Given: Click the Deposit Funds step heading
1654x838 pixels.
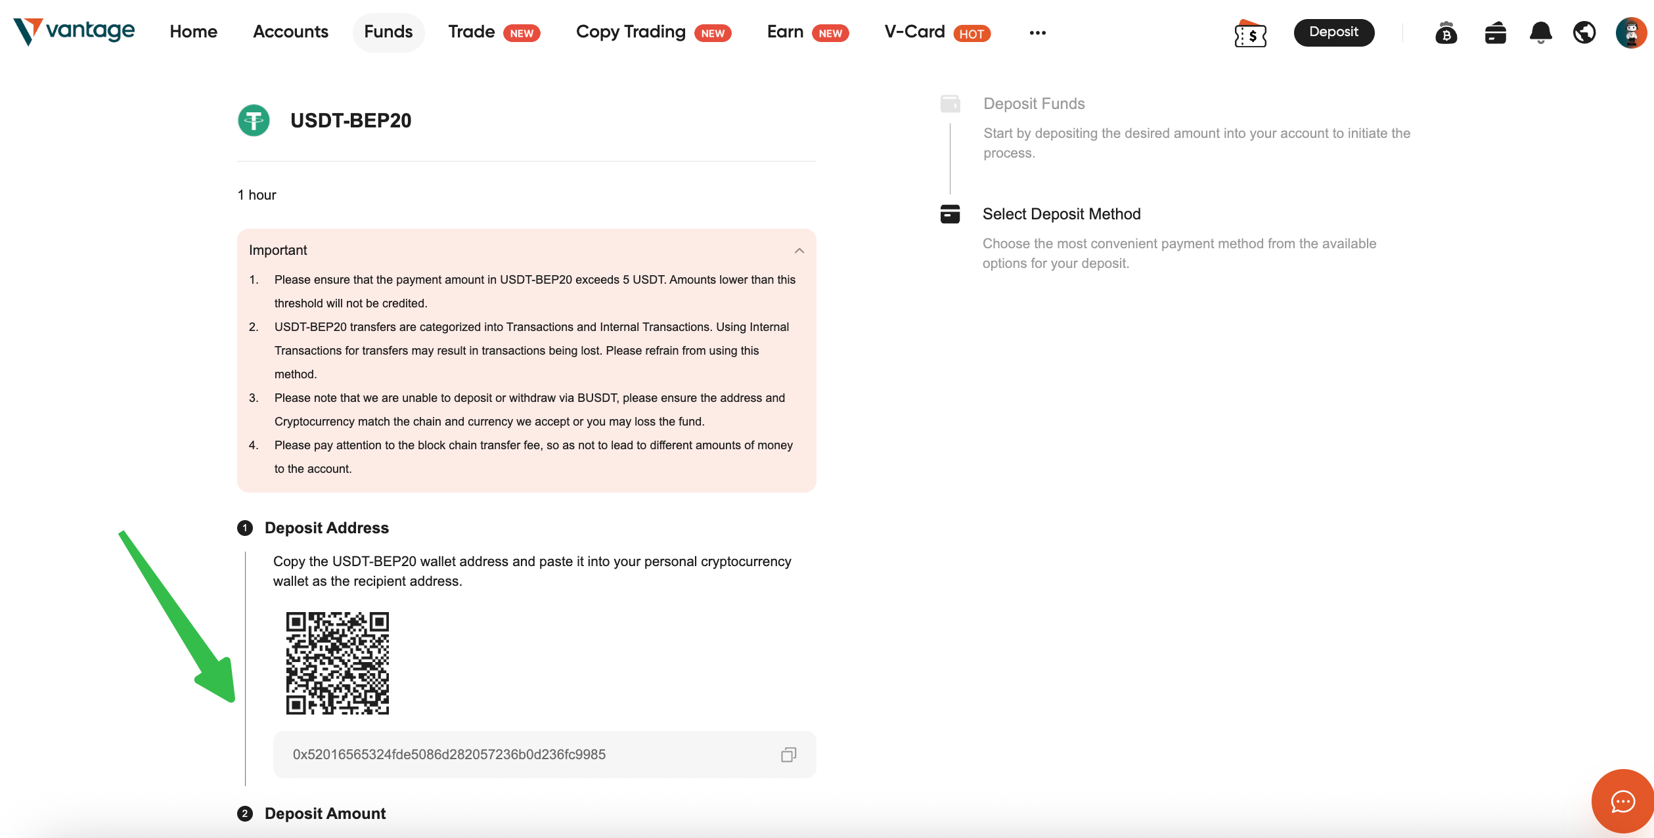Looking at the screenshot, I should pos(1034,104).
